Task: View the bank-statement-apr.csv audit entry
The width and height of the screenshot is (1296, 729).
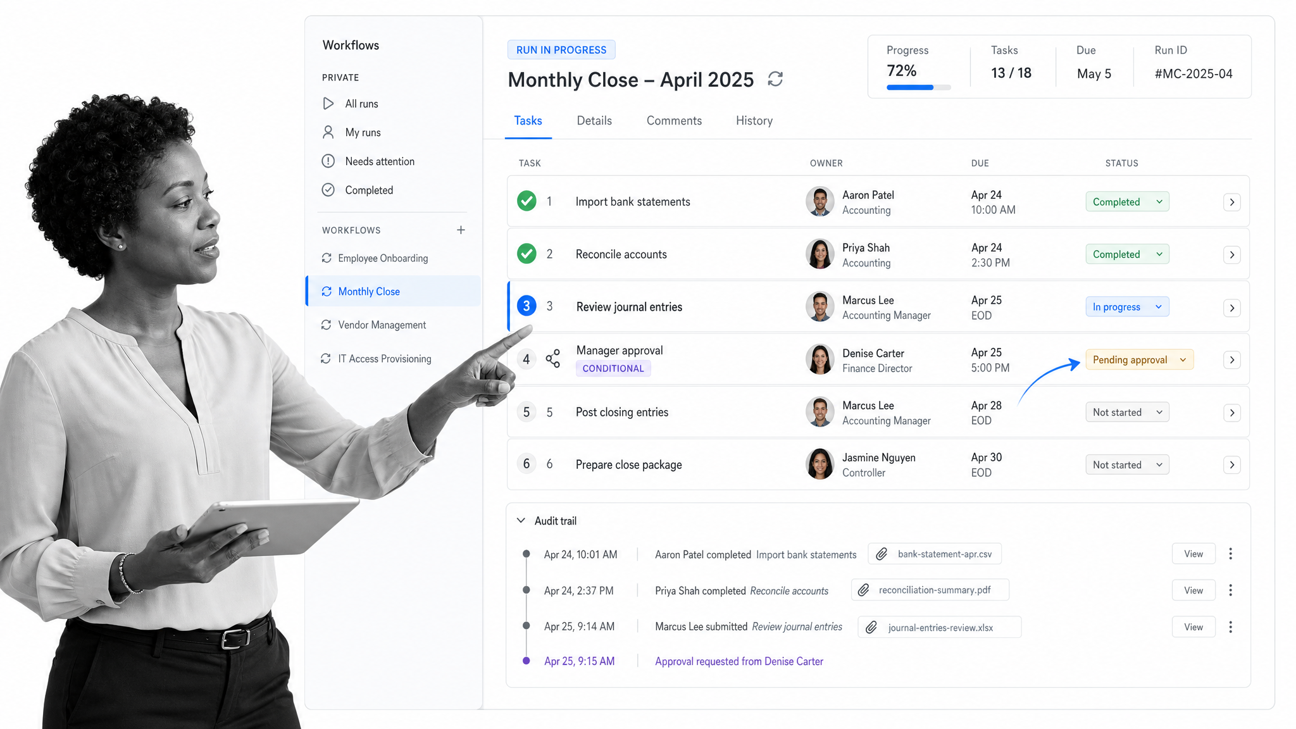Action: click(1193, 554)
